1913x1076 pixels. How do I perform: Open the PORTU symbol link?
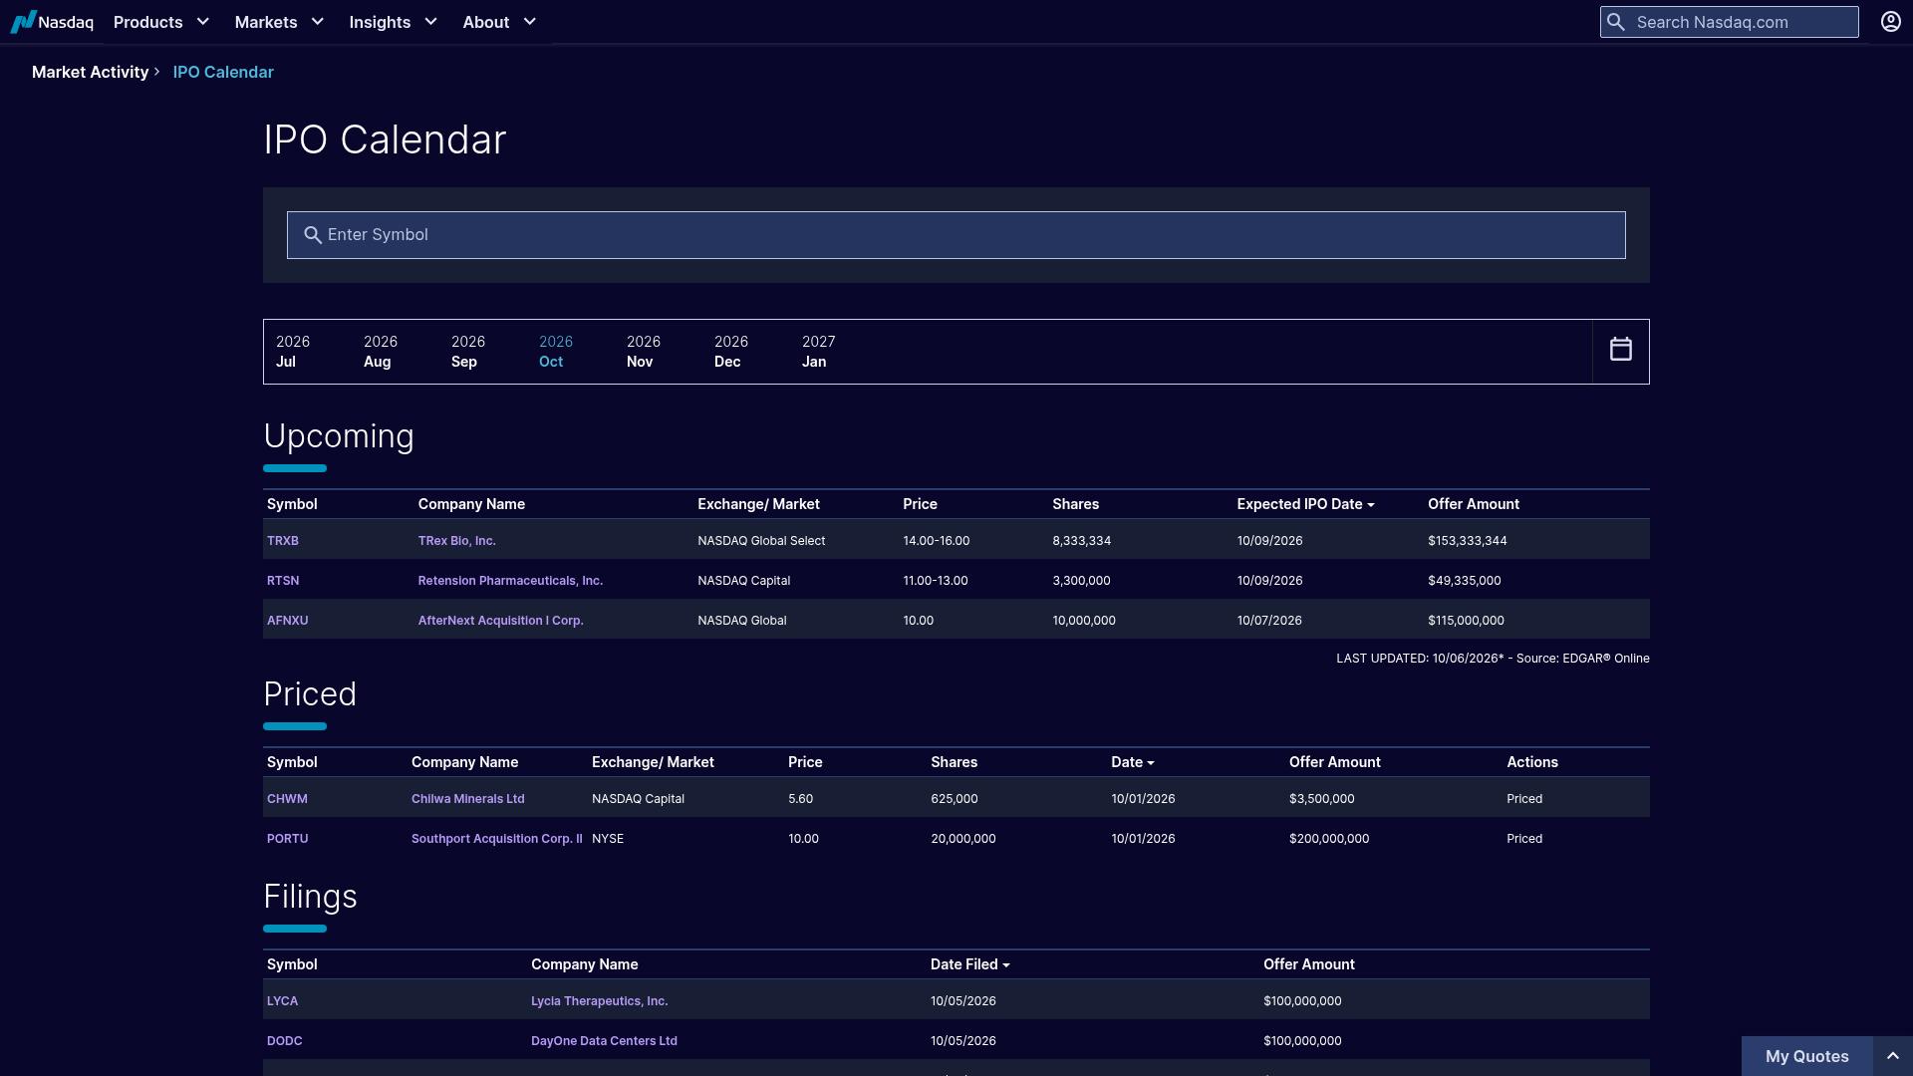pos(287,839)
